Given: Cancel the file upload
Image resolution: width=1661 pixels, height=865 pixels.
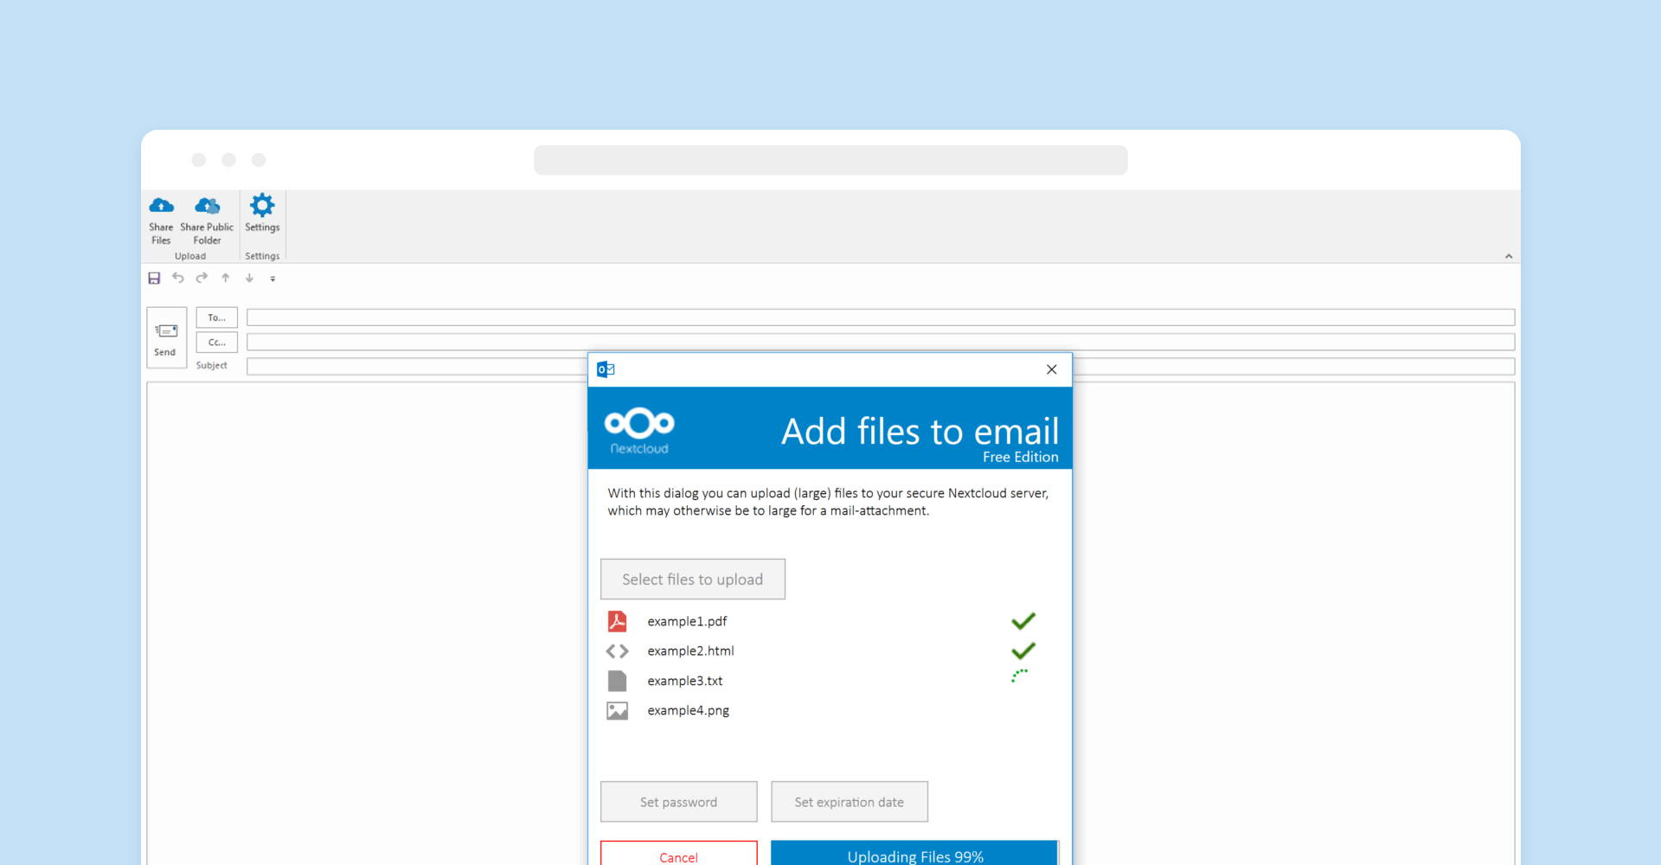Looking at the screenshot, I should point(679,853).
